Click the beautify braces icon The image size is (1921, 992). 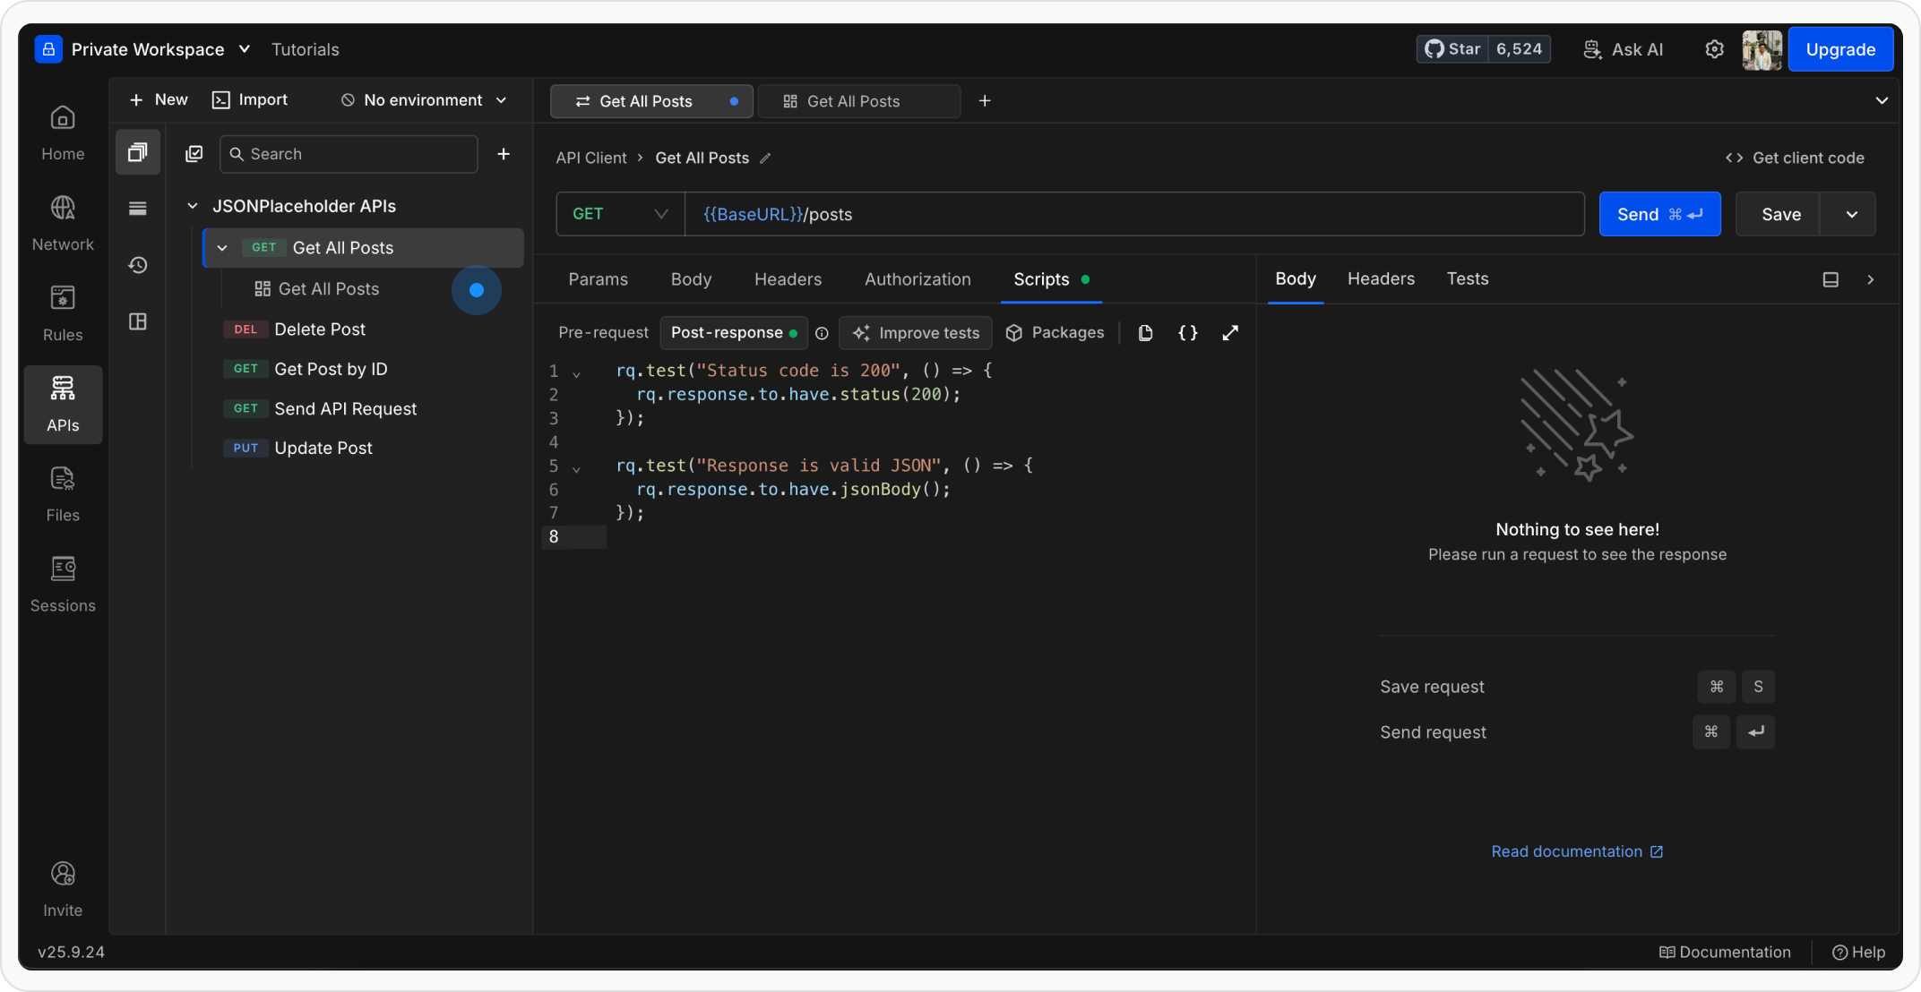pyautogui.click(x=1187, y=333)
